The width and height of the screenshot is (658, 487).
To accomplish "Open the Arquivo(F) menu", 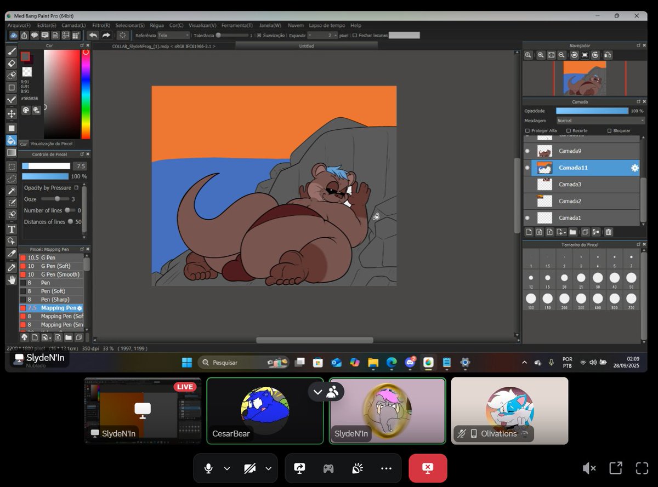I will pos(19,25).
